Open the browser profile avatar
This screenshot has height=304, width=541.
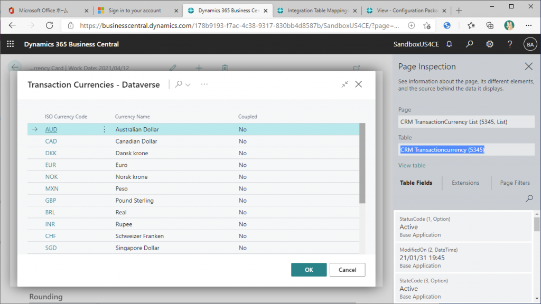(509, 25)
